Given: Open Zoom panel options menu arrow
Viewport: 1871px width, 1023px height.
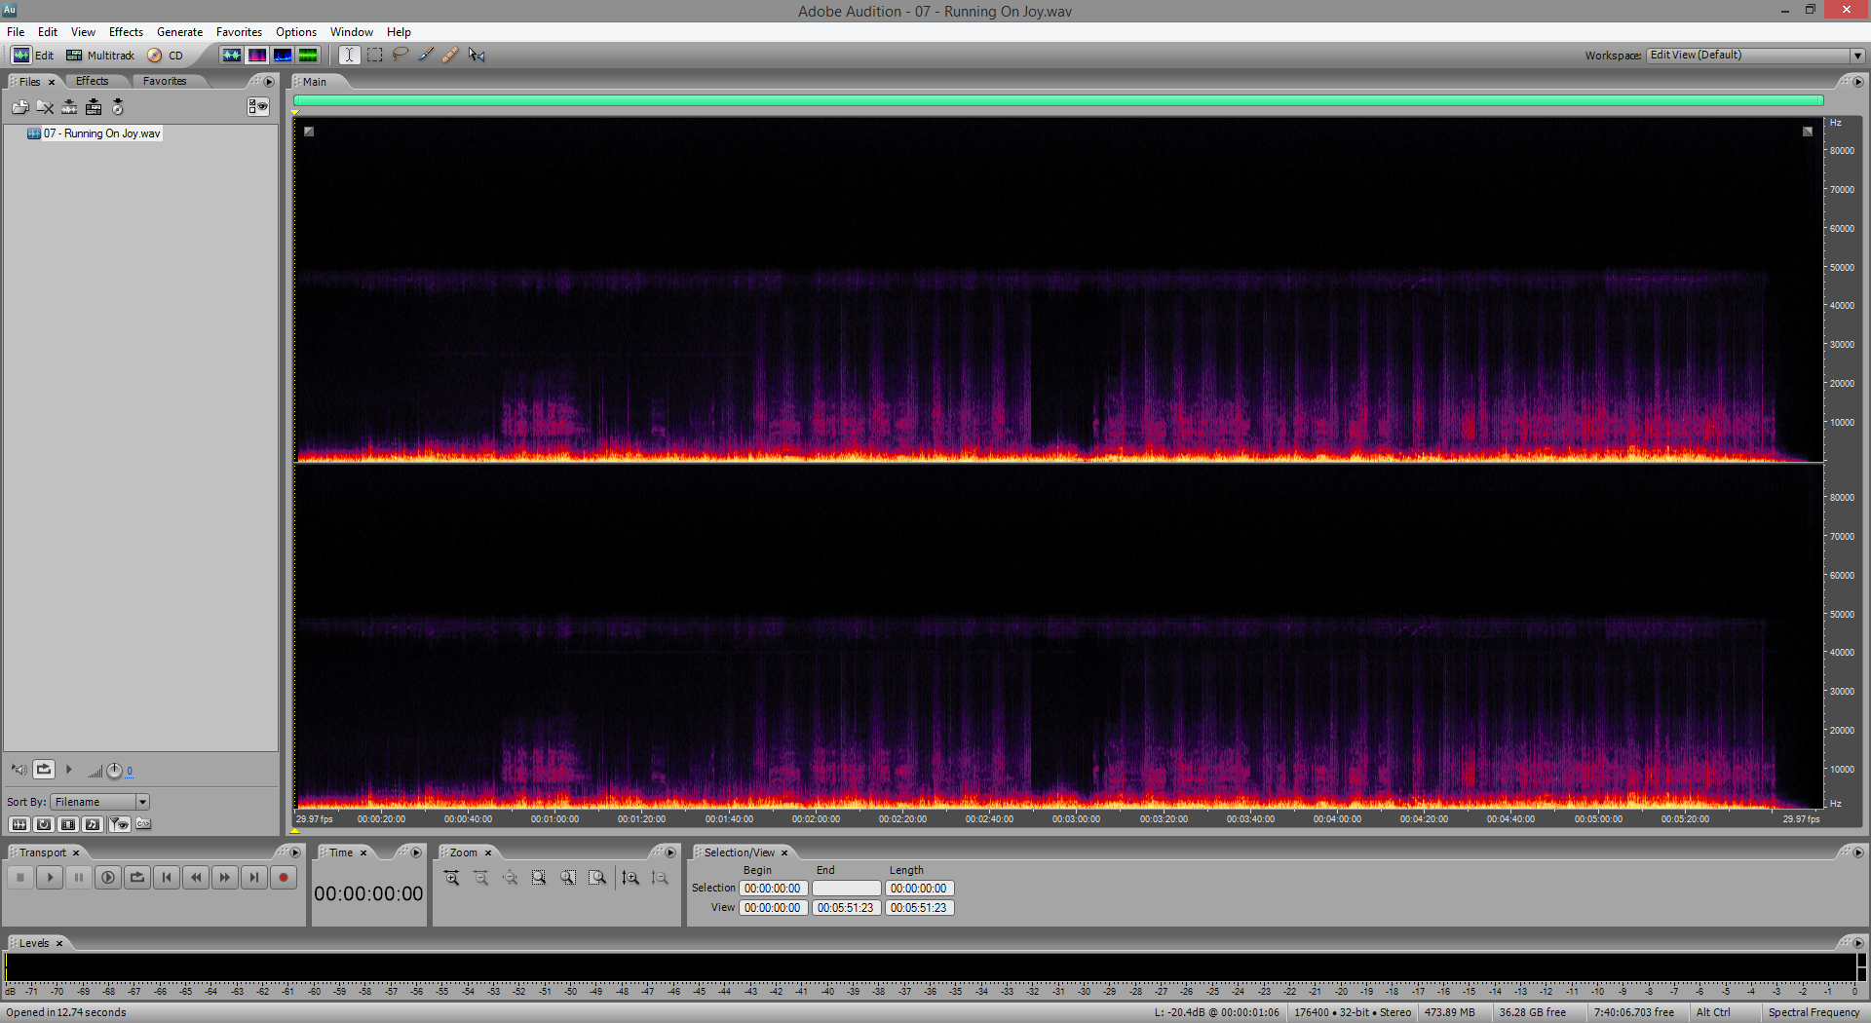Looking at the screenshot, I should (x=670, y=852).
